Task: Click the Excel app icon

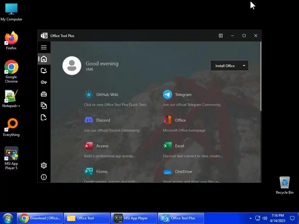Action: (167, 146)
